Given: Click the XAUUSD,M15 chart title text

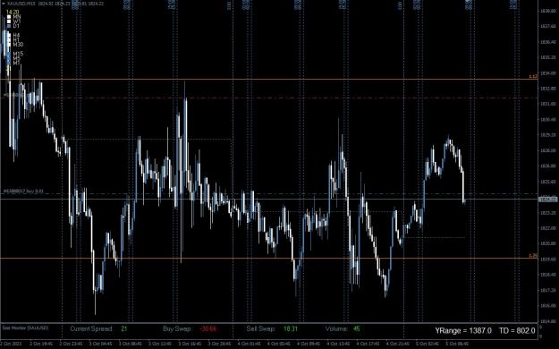Looking at the screenshot, I should click(x=21, y=4).
